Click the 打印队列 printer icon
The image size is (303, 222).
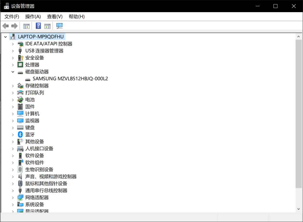coord(20,92)
